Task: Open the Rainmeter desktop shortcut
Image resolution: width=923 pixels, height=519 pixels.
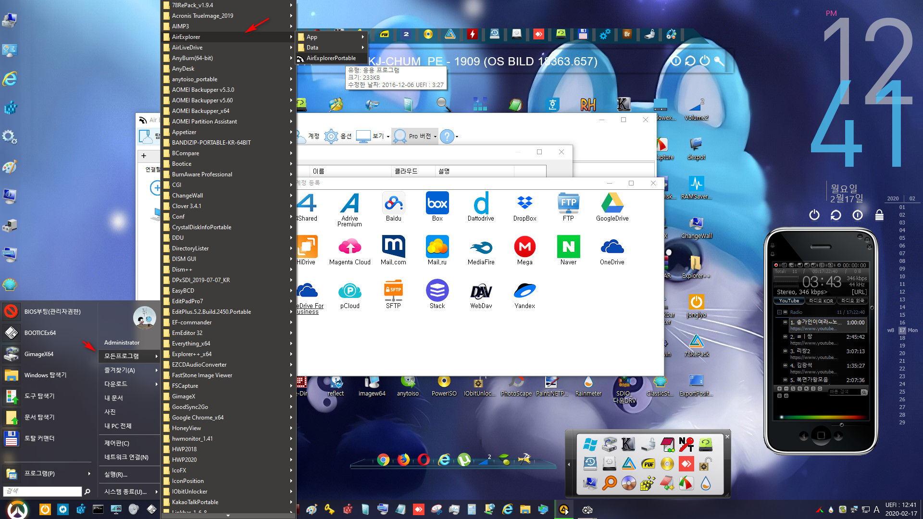Action: click(x=588, y=386)
